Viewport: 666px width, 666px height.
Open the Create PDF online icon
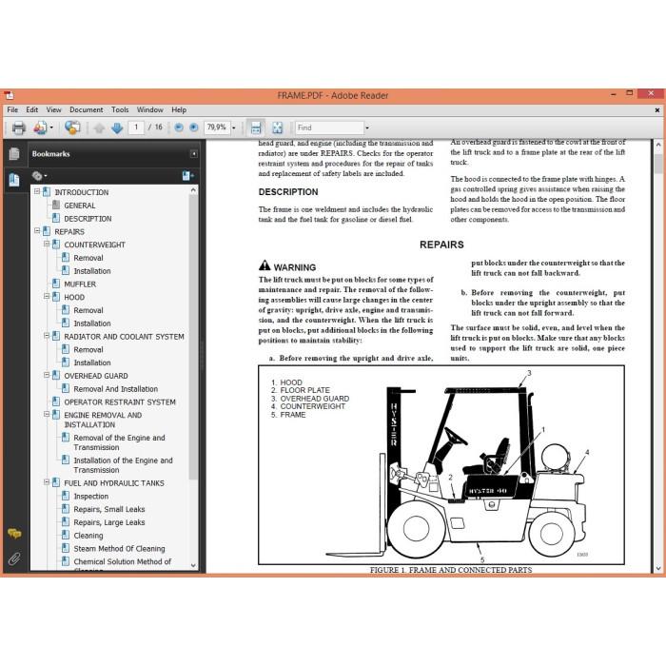coord(40,127)
